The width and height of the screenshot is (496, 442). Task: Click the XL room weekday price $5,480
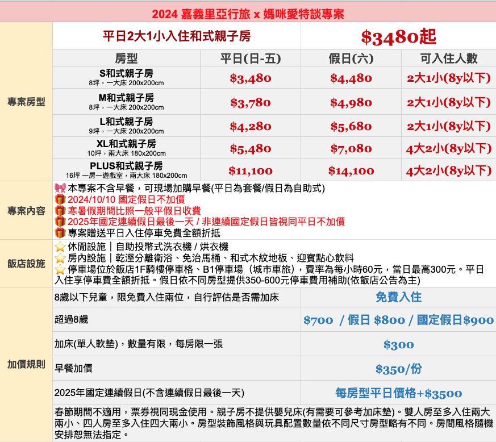point(251,149)
